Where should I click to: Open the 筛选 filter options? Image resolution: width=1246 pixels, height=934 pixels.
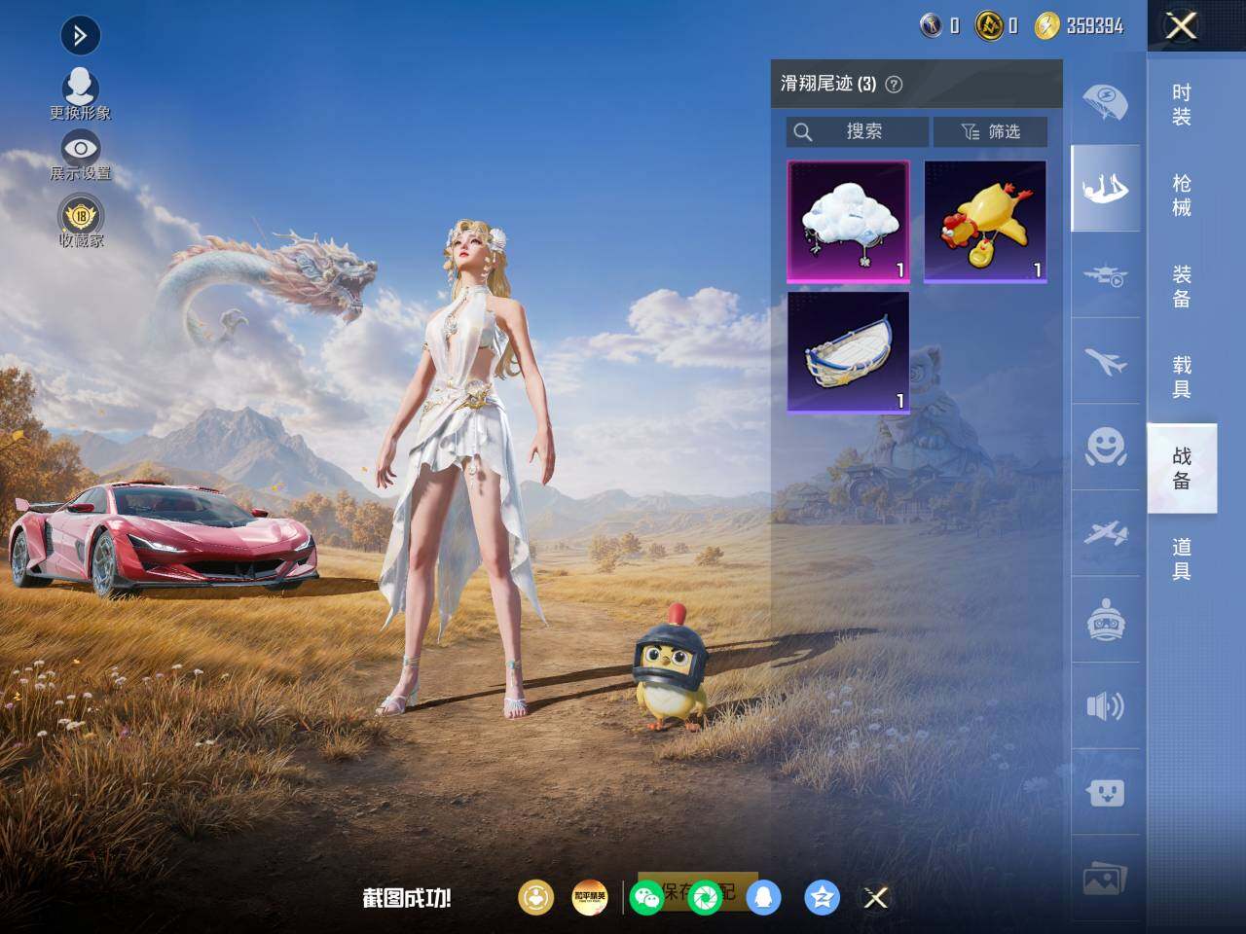990,131
